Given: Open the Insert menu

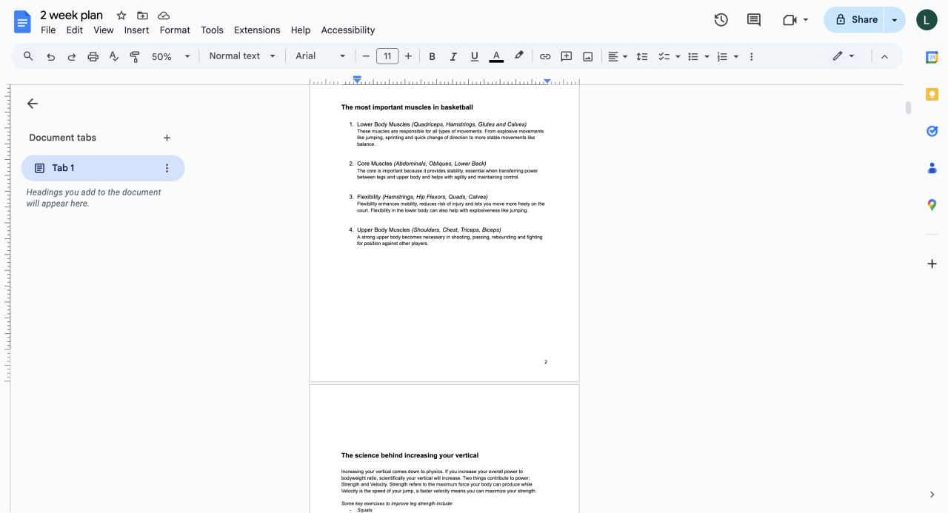Looking at the screenshot, I should pyautogui.click(x=136, y=30).
